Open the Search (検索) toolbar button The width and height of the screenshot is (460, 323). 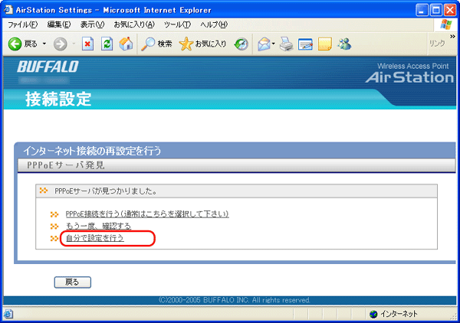156,44
